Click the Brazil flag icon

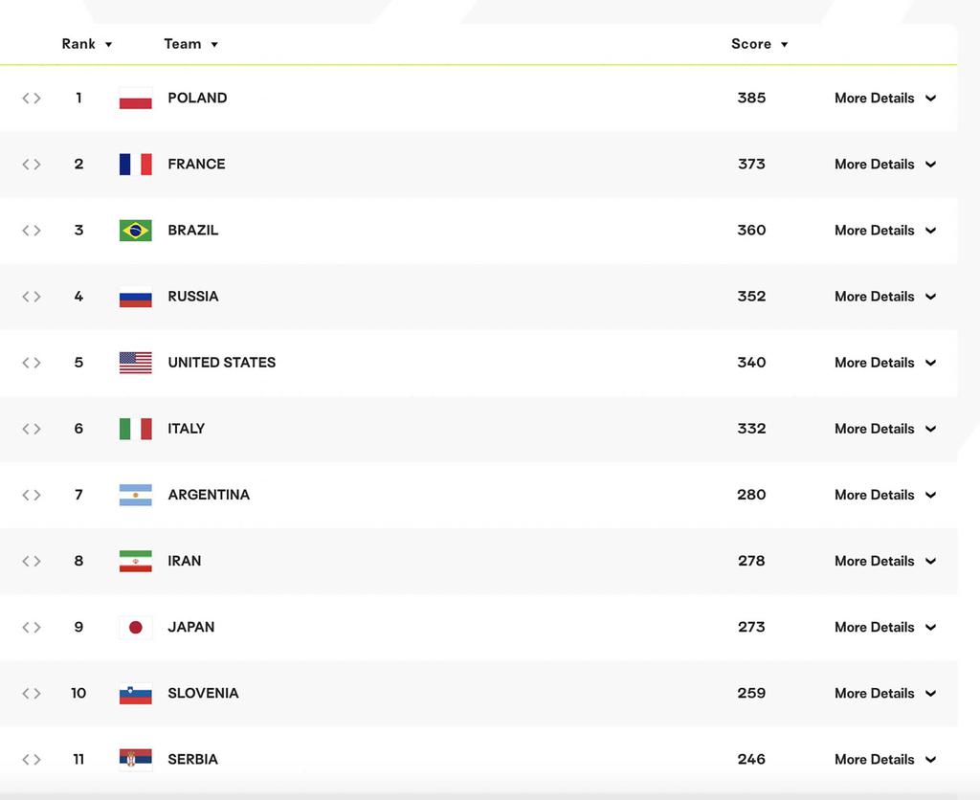coord(135,231)
